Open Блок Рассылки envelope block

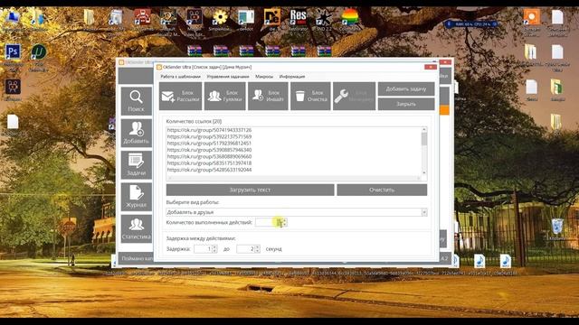click(181, 97)
